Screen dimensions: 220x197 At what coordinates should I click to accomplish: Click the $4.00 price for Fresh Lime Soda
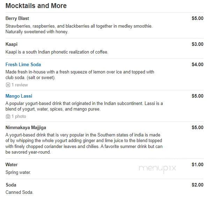click(198, 64)
